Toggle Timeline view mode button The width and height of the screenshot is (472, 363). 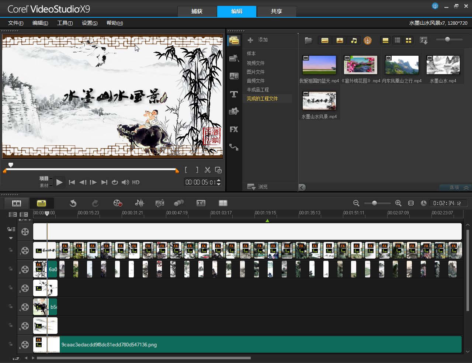pyautogui.click(x=42, y=203)
